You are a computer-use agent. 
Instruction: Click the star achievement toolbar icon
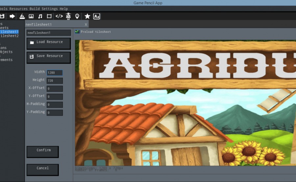[x=87, y=16]
